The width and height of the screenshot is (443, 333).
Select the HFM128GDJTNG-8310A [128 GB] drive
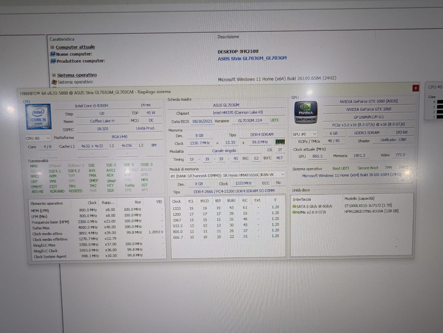pos(371,211)
